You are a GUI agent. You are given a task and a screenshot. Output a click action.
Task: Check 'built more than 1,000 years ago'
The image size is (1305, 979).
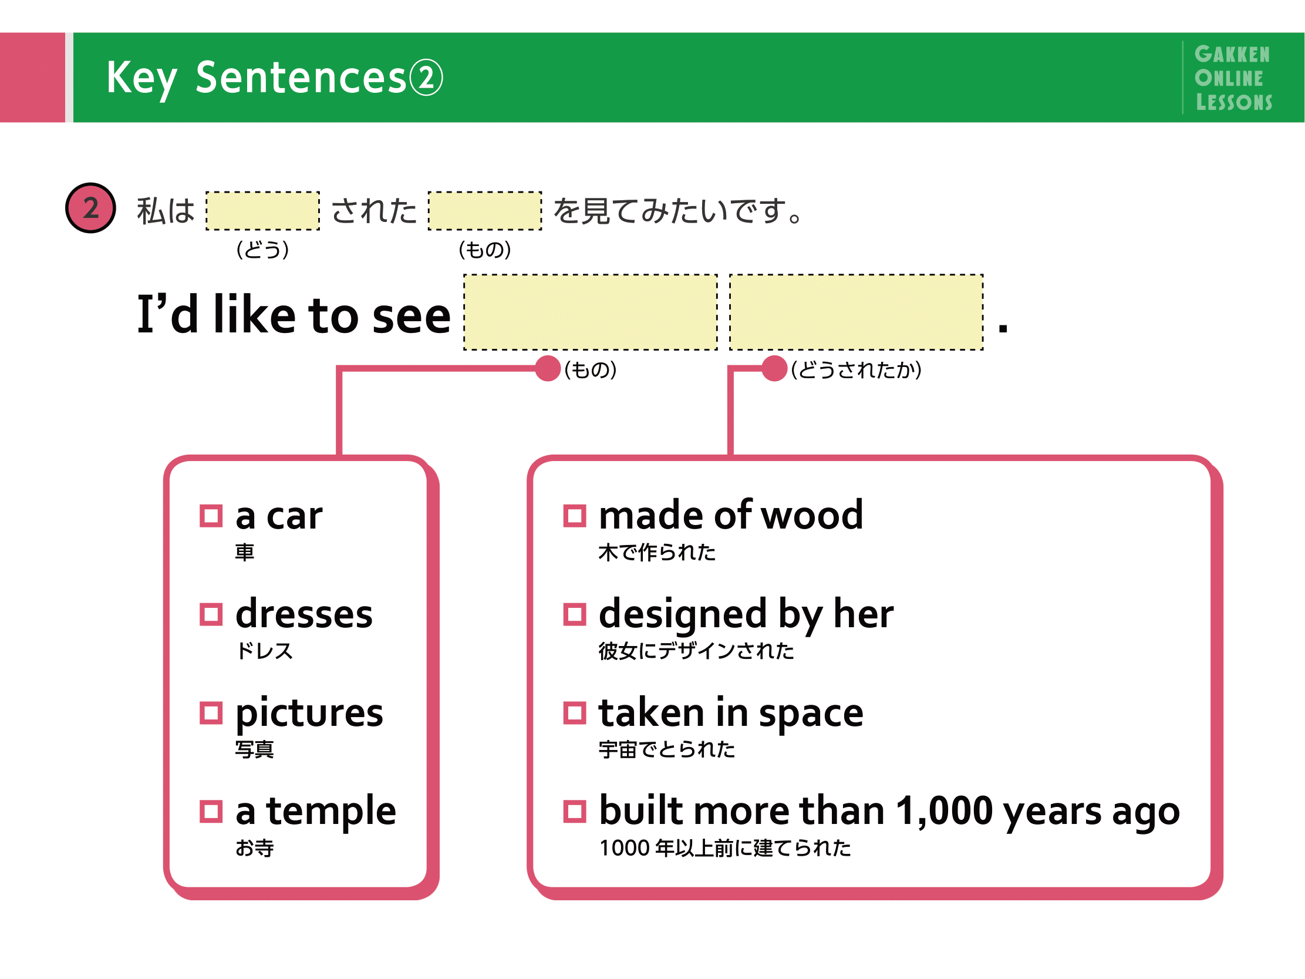[x=574, y=812]
